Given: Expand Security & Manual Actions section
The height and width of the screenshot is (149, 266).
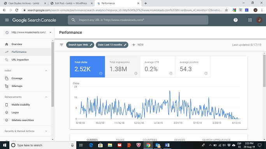Looking at the screenshot, I should click(46, 131).
